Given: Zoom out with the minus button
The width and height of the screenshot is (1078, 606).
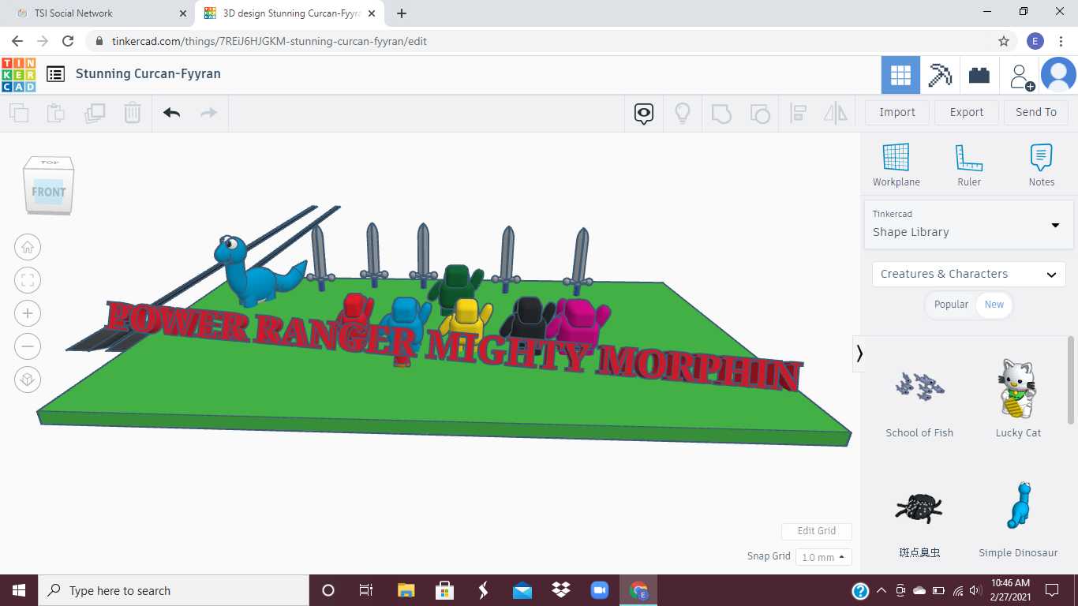Looking at the screenshot, I should pyautogui.click(x=28, y=346).
